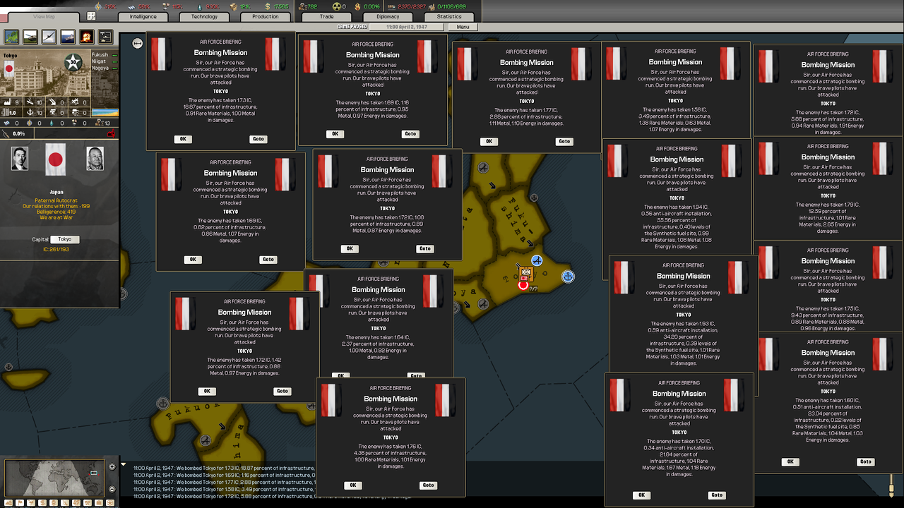The image size is (904, 508).
Task: Click the airbase icon north of Nagoya
Action: (x=484, y=168)
